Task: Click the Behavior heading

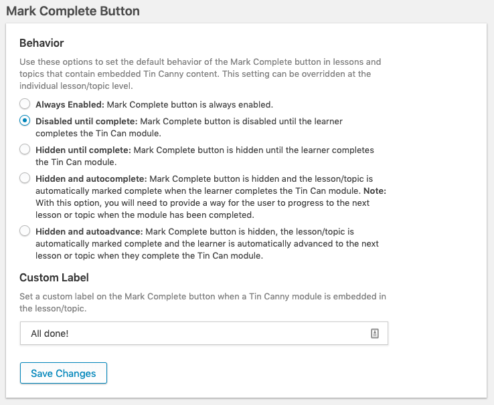Action: pyautogui.click(x=42, y=43)
